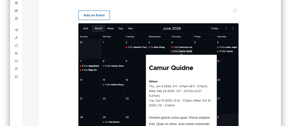Open the 12:08p Causa event
The image size is (291, 126).
pos(225,51)
